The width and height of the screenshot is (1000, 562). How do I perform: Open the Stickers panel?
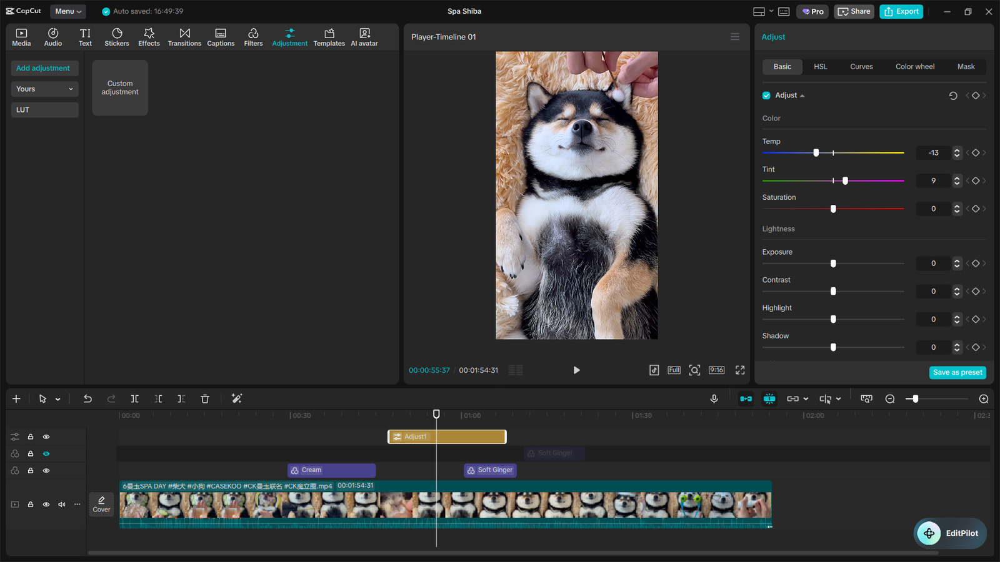(x=117, y=36)
